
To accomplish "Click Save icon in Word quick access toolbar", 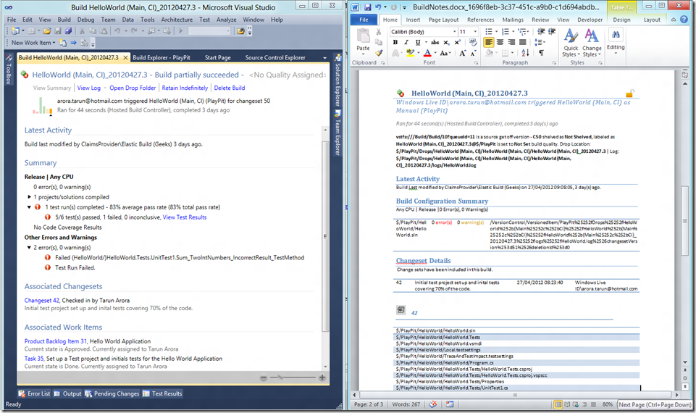I will [x=367, y=7].
